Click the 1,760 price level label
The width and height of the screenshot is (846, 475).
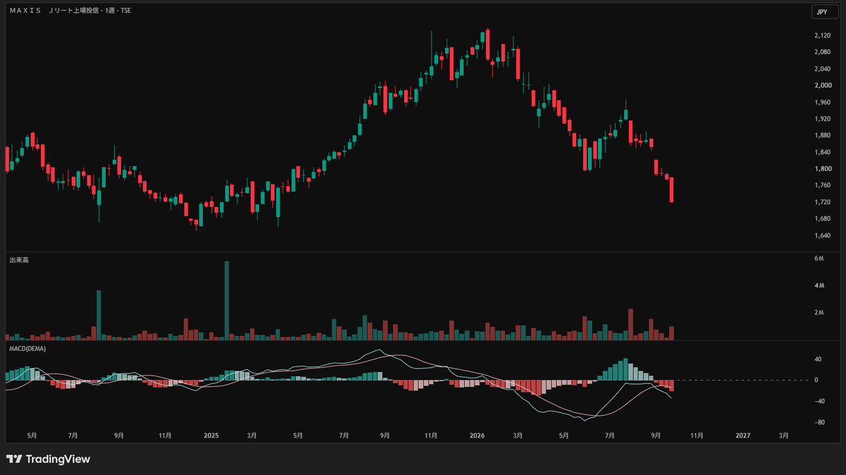pos(821,186)
